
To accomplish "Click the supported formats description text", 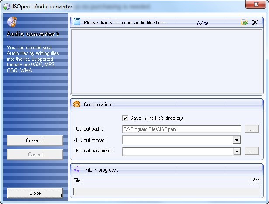I will coord(33,59).
